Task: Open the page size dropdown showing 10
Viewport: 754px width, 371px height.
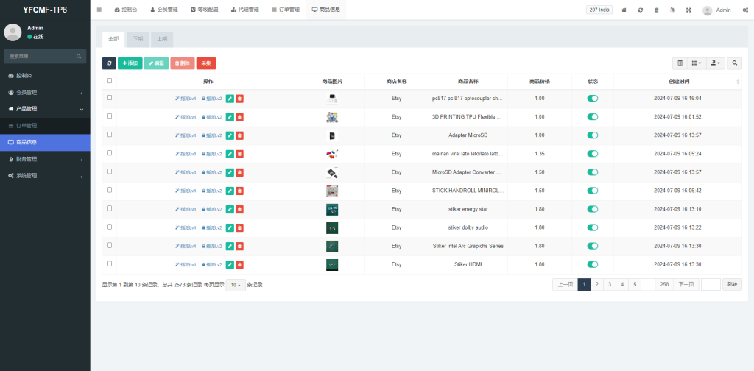Action: 235,285
